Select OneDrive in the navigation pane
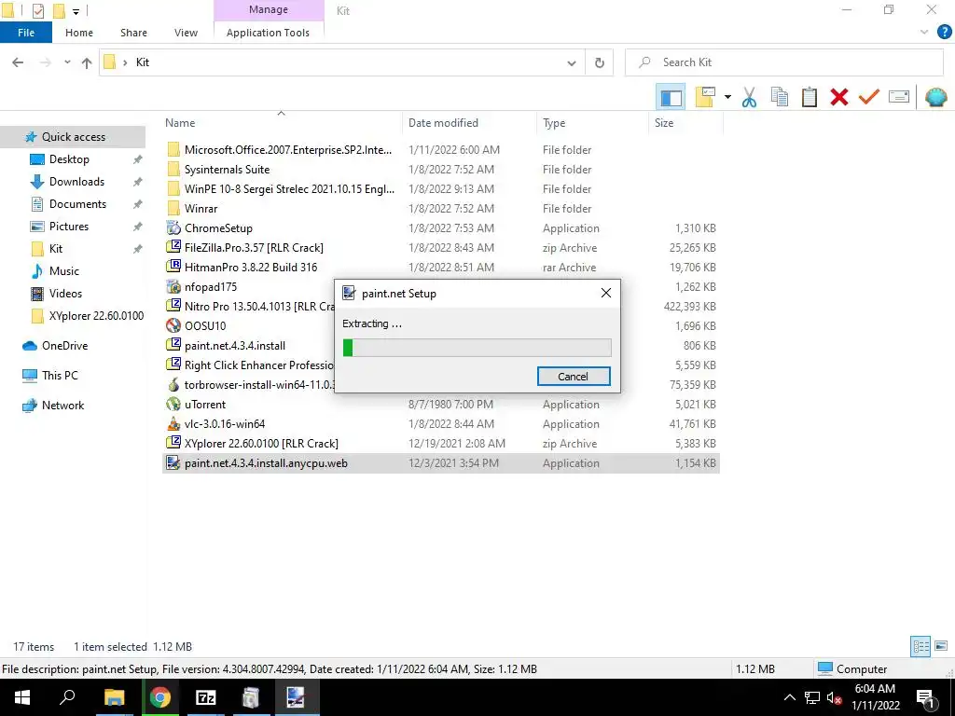955x716 pixels. click(x=64, y=346)
